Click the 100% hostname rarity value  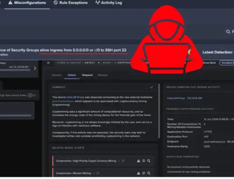(207, 146)
